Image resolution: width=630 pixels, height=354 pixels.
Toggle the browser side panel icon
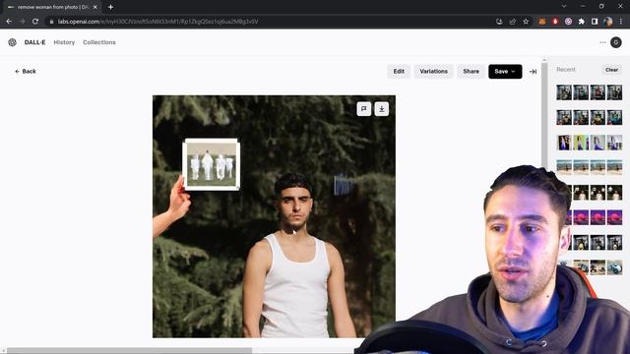click(595, 22)
